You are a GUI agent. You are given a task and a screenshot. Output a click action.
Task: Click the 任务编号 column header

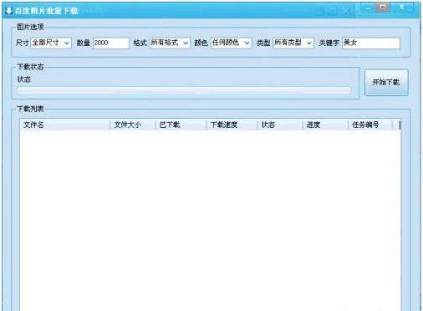tap(370, 125)
